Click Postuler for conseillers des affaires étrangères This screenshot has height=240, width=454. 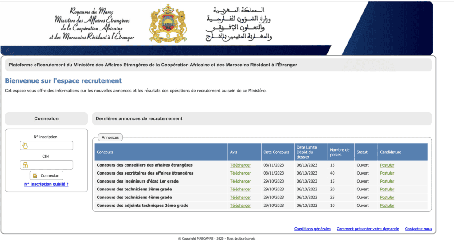[x=387, y=165]
